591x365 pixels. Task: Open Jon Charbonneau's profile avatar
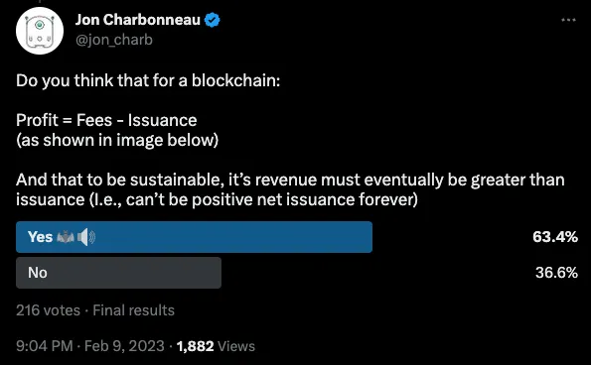tap(40, 31)
